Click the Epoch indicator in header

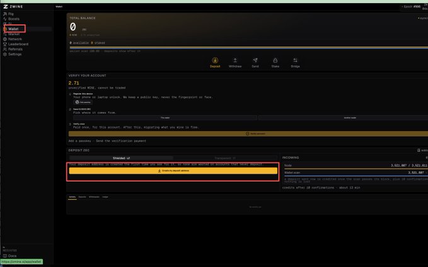coord(412,6)
